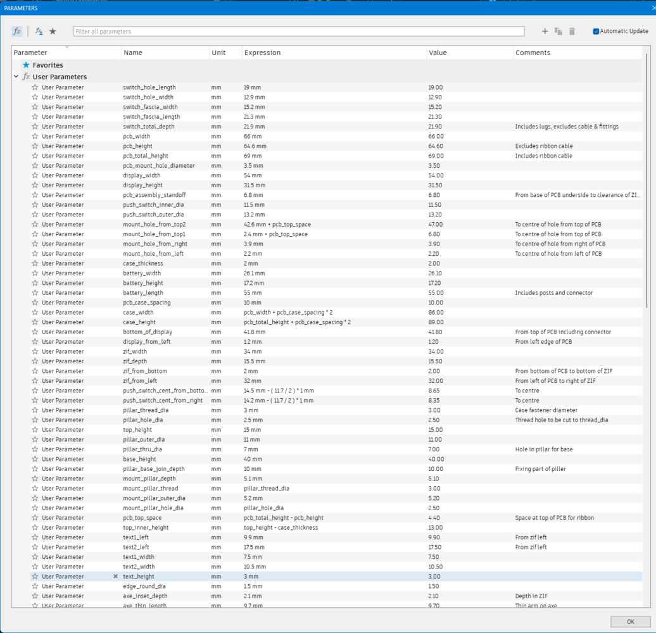Show user parameters filter icon
This screenshot has width=656, height=633.
pyautogui.click(x=39, y=32)
